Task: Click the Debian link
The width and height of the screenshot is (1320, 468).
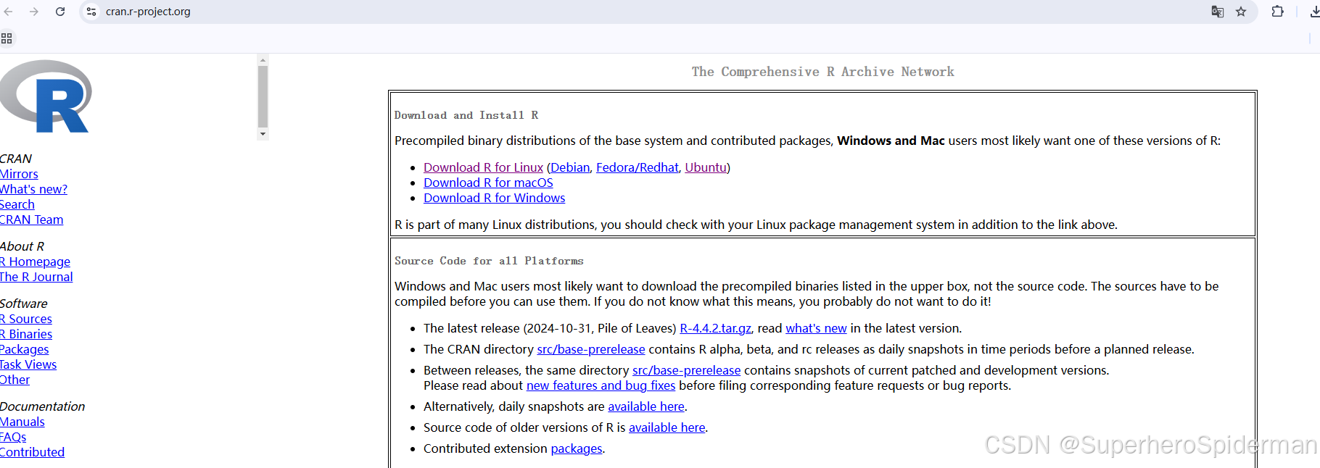Action: [x=570, y=167]
